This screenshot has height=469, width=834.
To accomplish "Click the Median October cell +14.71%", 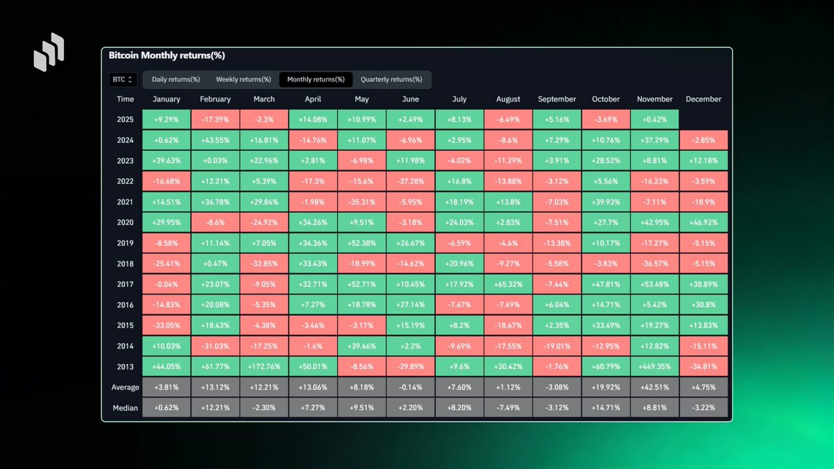I will pos(605,407).
